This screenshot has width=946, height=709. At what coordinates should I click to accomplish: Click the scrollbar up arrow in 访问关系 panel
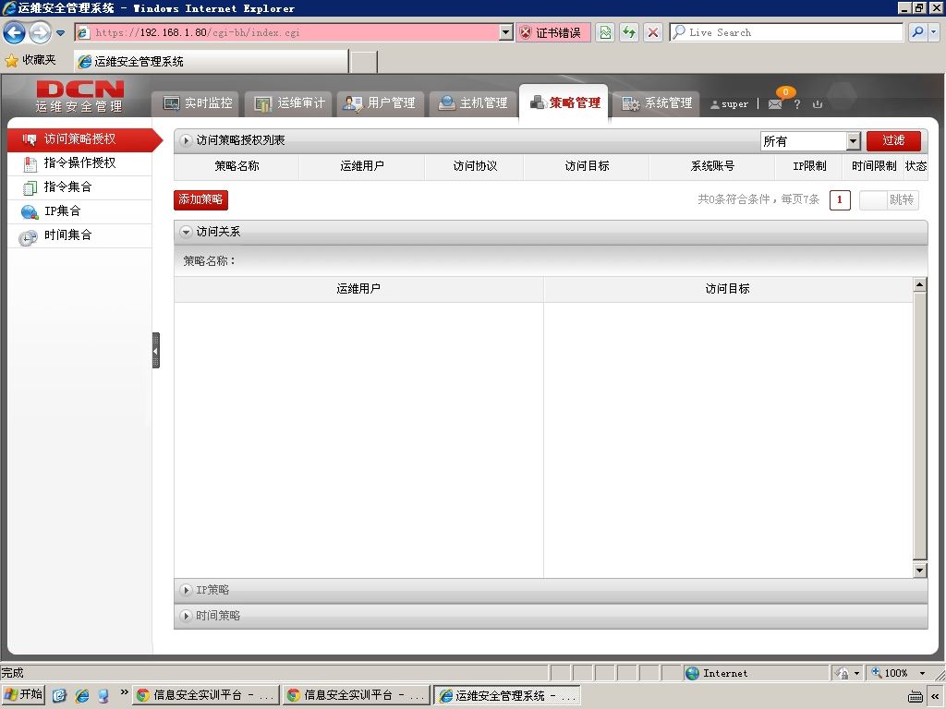coord(919,284)
